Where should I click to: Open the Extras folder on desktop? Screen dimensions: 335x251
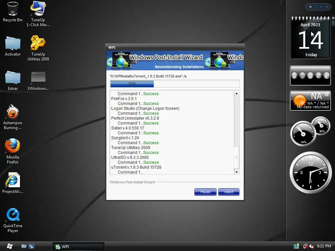coord(13,80)
